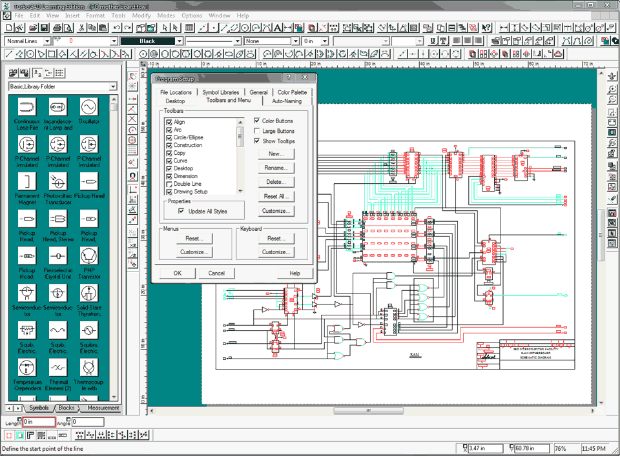The width and height of the screenshot is (620, 456).
Task: Open the Normal Lines style dropdown
Action: pos(46,41)
